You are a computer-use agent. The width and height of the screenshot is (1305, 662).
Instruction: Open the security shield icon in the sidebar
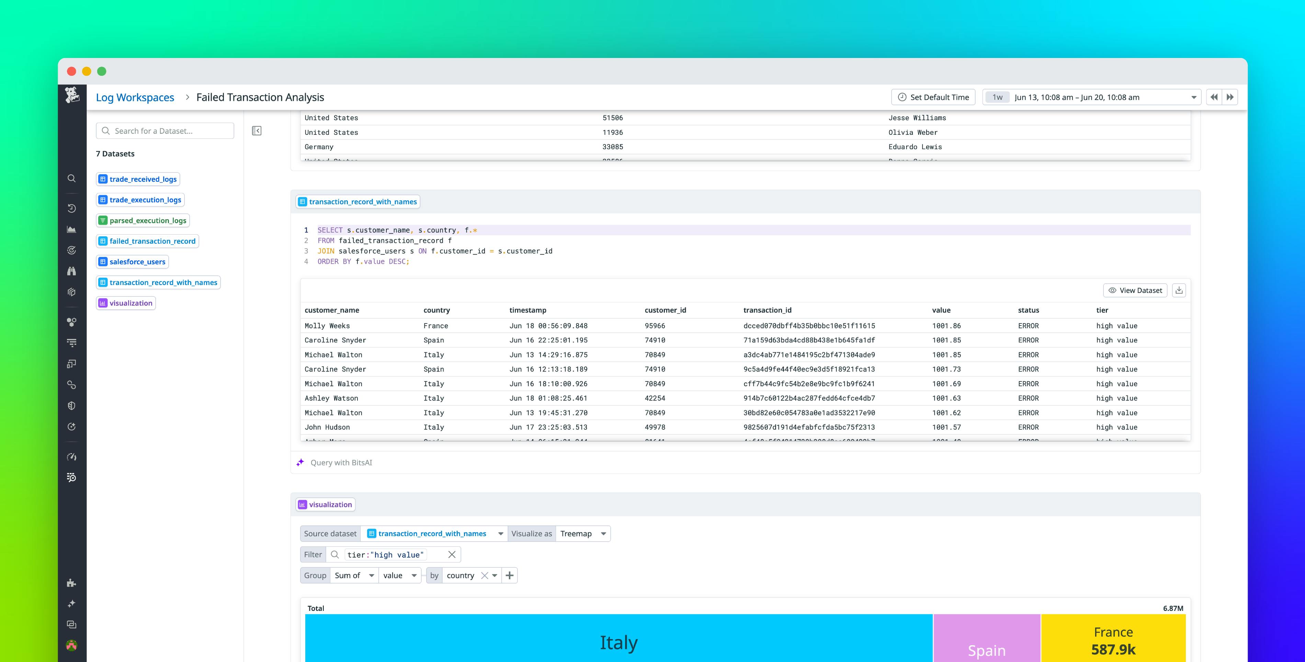point(71,405)
